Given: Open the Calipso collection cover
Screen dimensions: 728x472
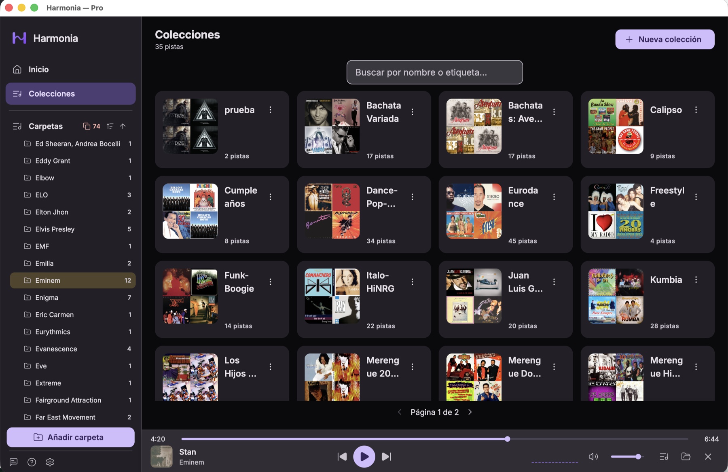Looking at the screenshot, I should [616, 126].
